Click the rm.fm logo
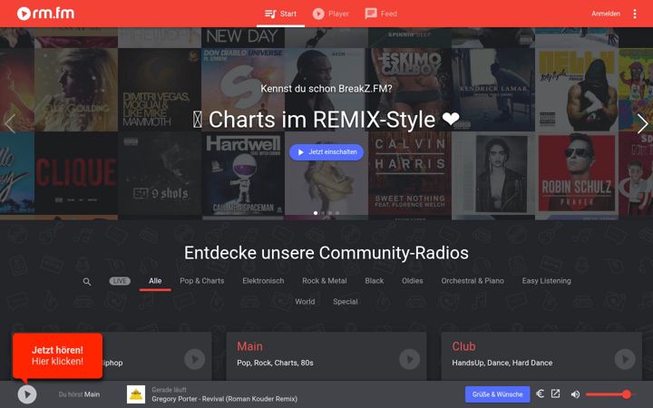Viewport: 653px width, 408px height. [x=46, y=14]
